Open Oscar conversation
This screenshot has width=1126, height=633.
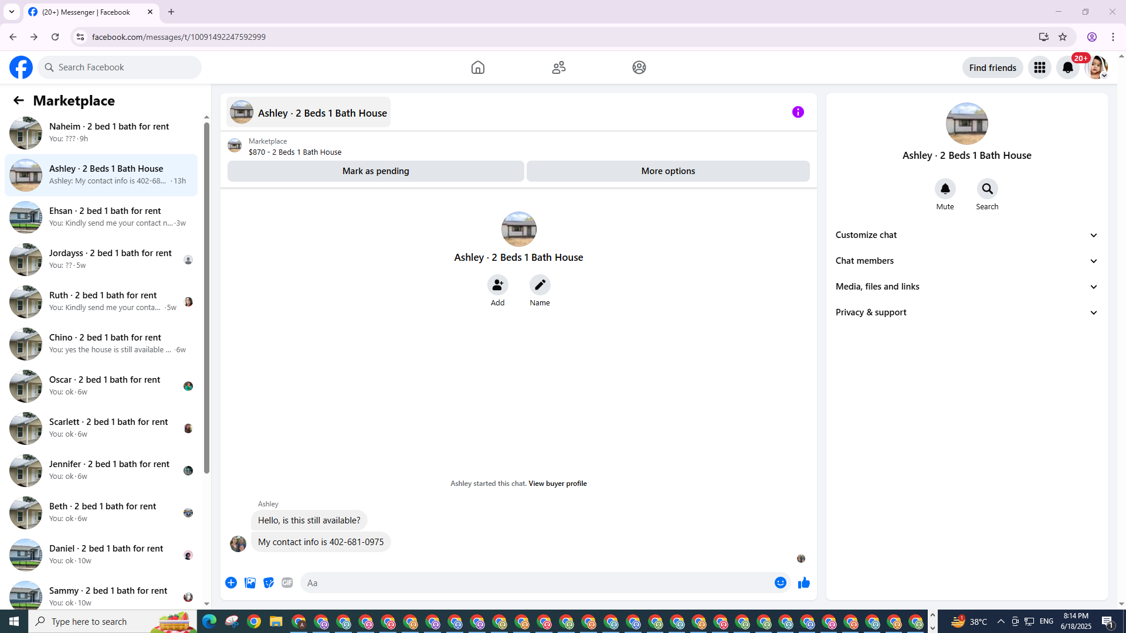101,386
